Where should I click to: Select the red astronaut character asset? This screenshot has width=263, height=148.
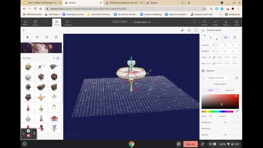pos(41,128)
